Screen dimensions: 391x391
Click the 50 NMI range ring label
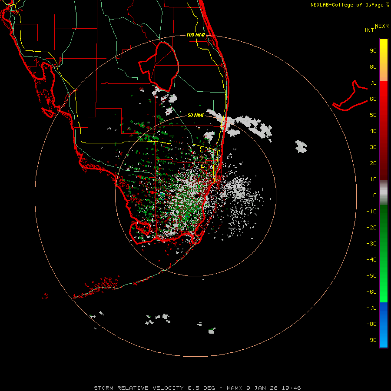pos(195,115)
